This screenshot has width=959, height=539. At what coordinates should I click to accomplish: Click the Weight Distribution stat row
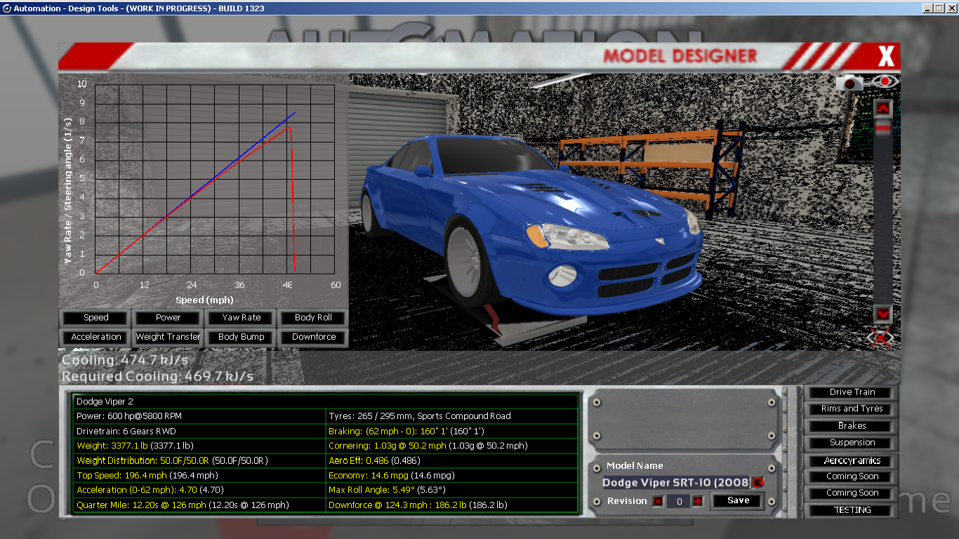click(199, 460)
